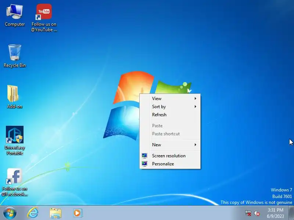The image size is (294, 220).
Task: Click the New submenu arrow
Action: [196, 144]
